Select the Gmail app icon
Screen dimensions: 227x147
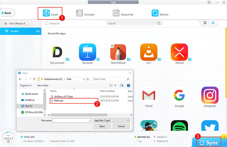pyautogui.click(x=149, y=95)
